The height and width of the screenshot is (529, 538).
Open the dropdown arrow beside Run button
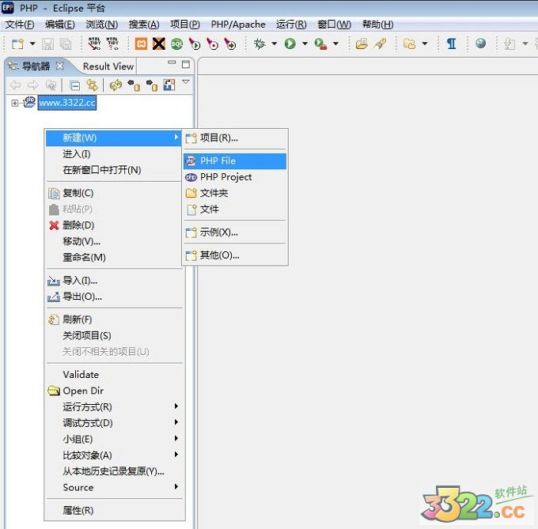click(x=305, y=44)
